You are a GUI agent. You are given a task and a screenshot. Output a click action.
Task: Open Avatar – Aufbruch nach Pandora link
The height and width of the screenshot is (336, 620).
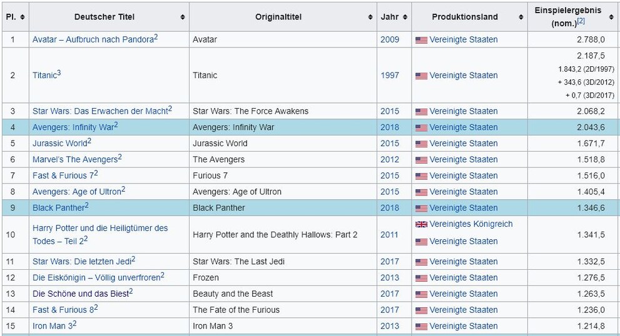click(93, 39)
